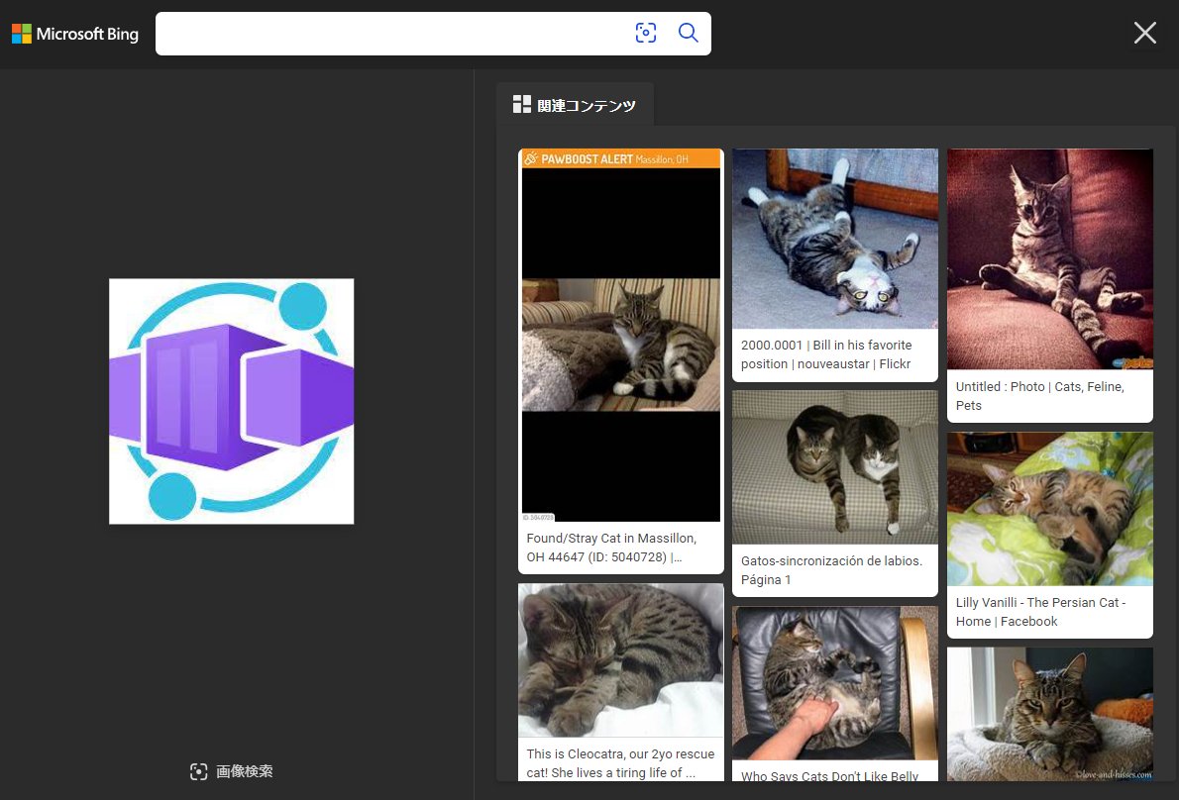Click the X to close visual search
Screen dimensions: 1179x800
(1145, 33)
